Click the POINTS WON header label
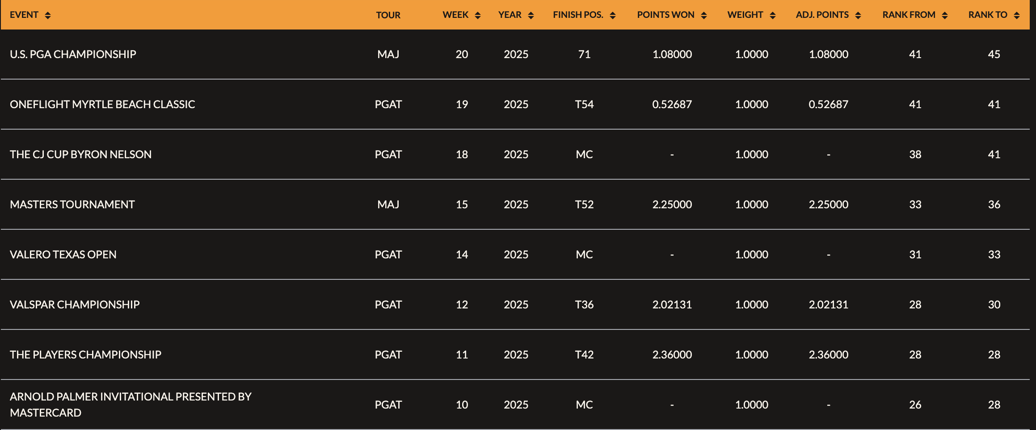 click(665, 15)
